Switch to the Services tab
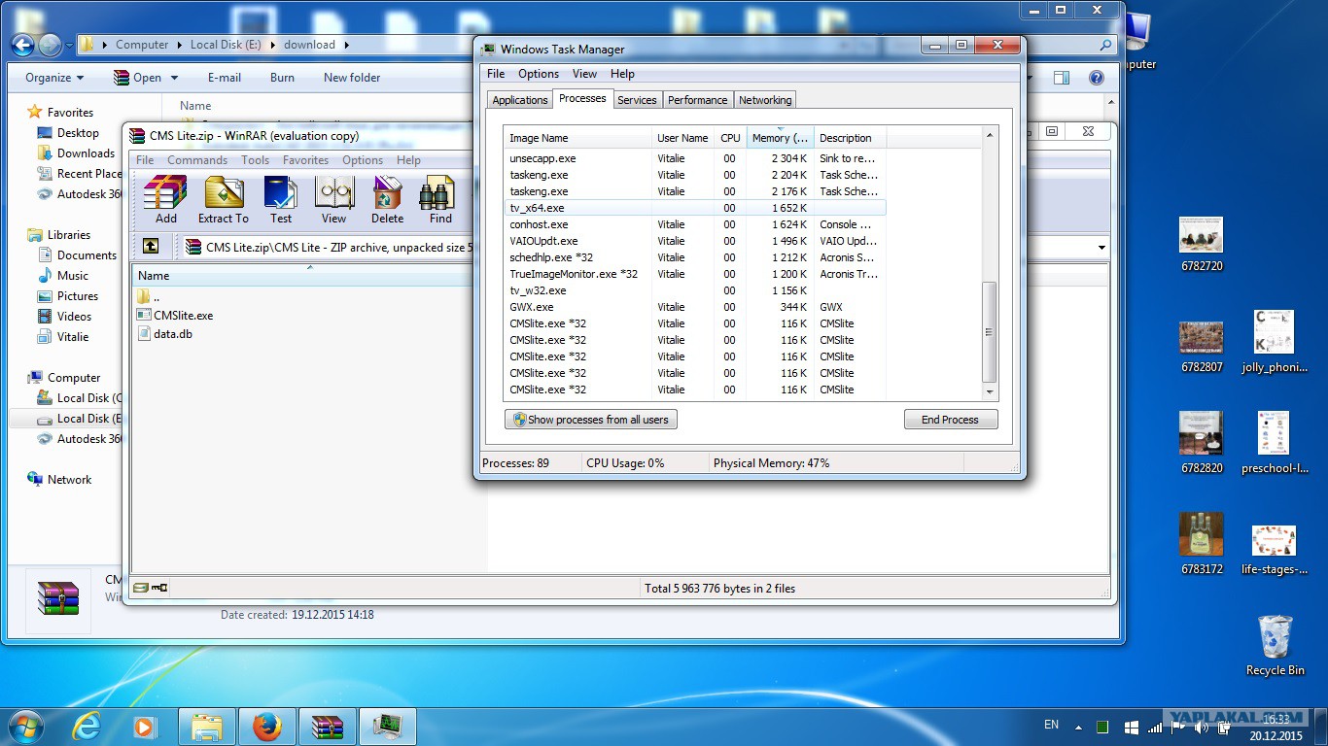 coord(637,100)
